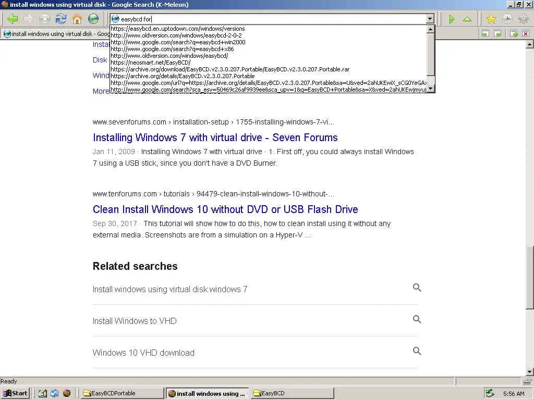
Task: Reload the current page
Action: click(61, 19)
